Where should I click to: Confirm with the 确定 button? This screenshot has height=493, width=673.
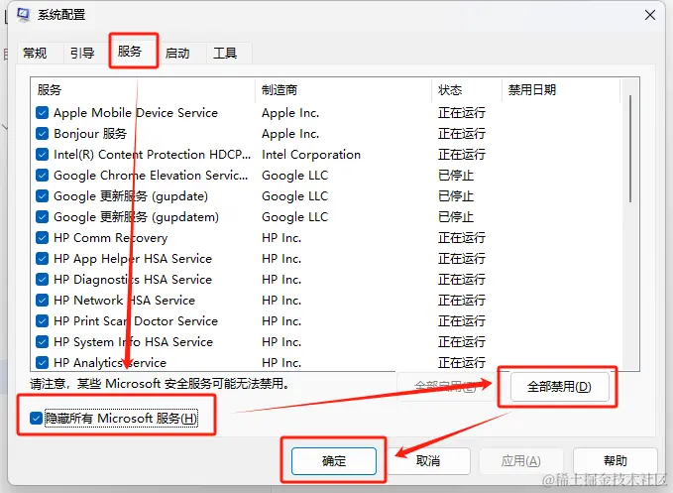(x=334, y=461)
